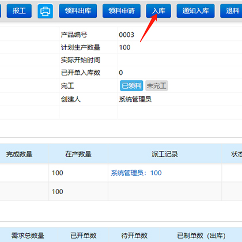Click the 退料 button
This screenshot has height=242, width=242.
tap(232, 11)
